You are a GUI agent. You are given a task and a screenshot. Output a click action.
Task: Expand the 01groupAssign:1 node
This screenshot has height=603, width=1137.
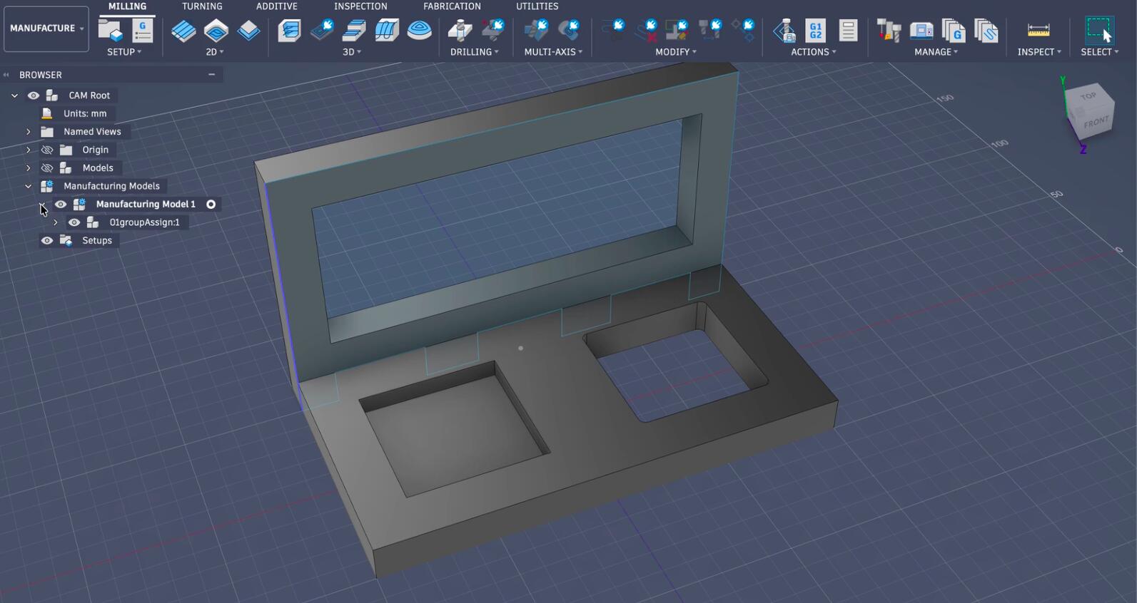(56, 222)
